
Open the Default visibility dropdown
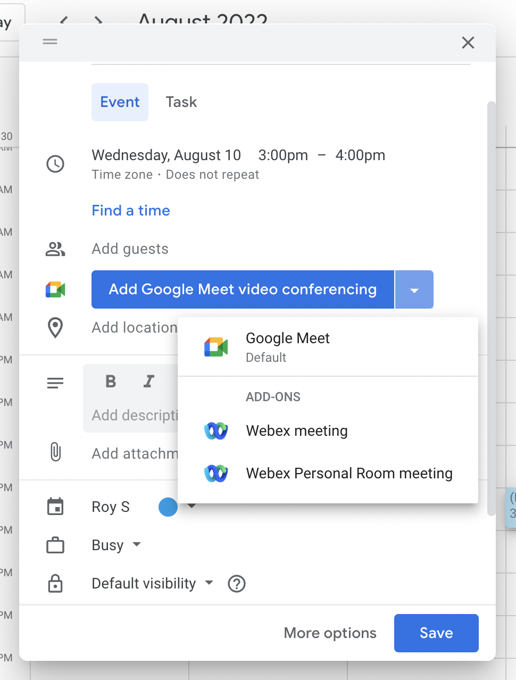click(152, 583)
